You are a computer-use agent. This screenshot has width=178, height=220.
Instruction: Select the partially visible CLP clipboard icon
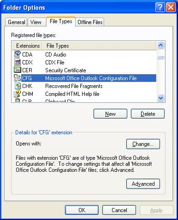pyautogui.click(x=18, y=100)
